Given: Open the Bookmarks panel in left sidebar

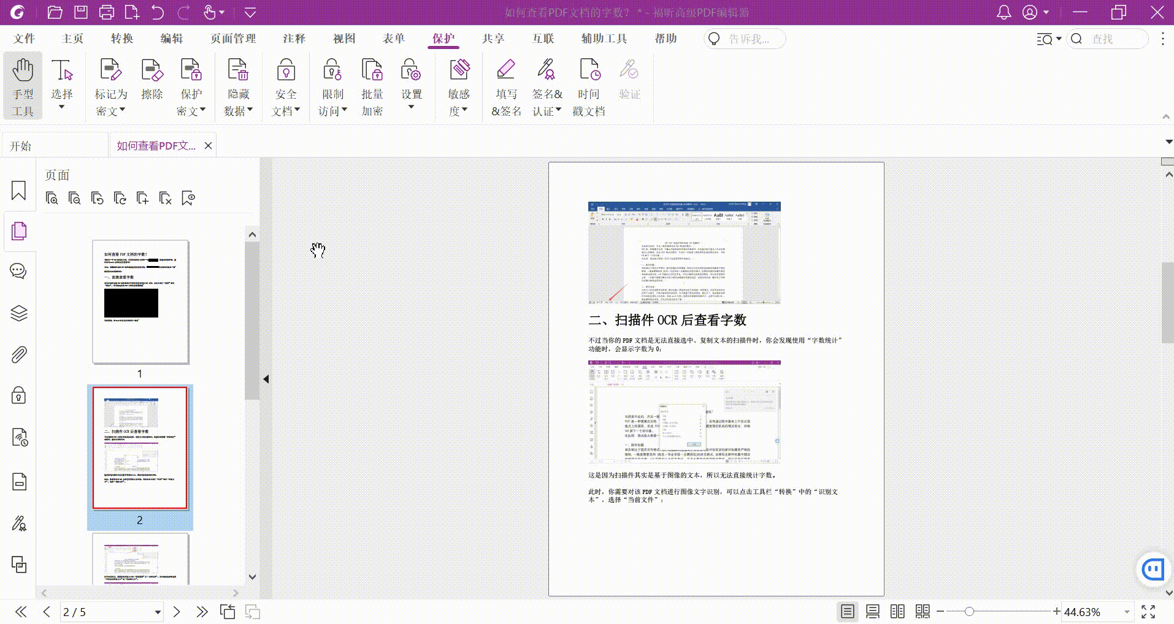Looking at the screenshot, I should click(18, 191).
